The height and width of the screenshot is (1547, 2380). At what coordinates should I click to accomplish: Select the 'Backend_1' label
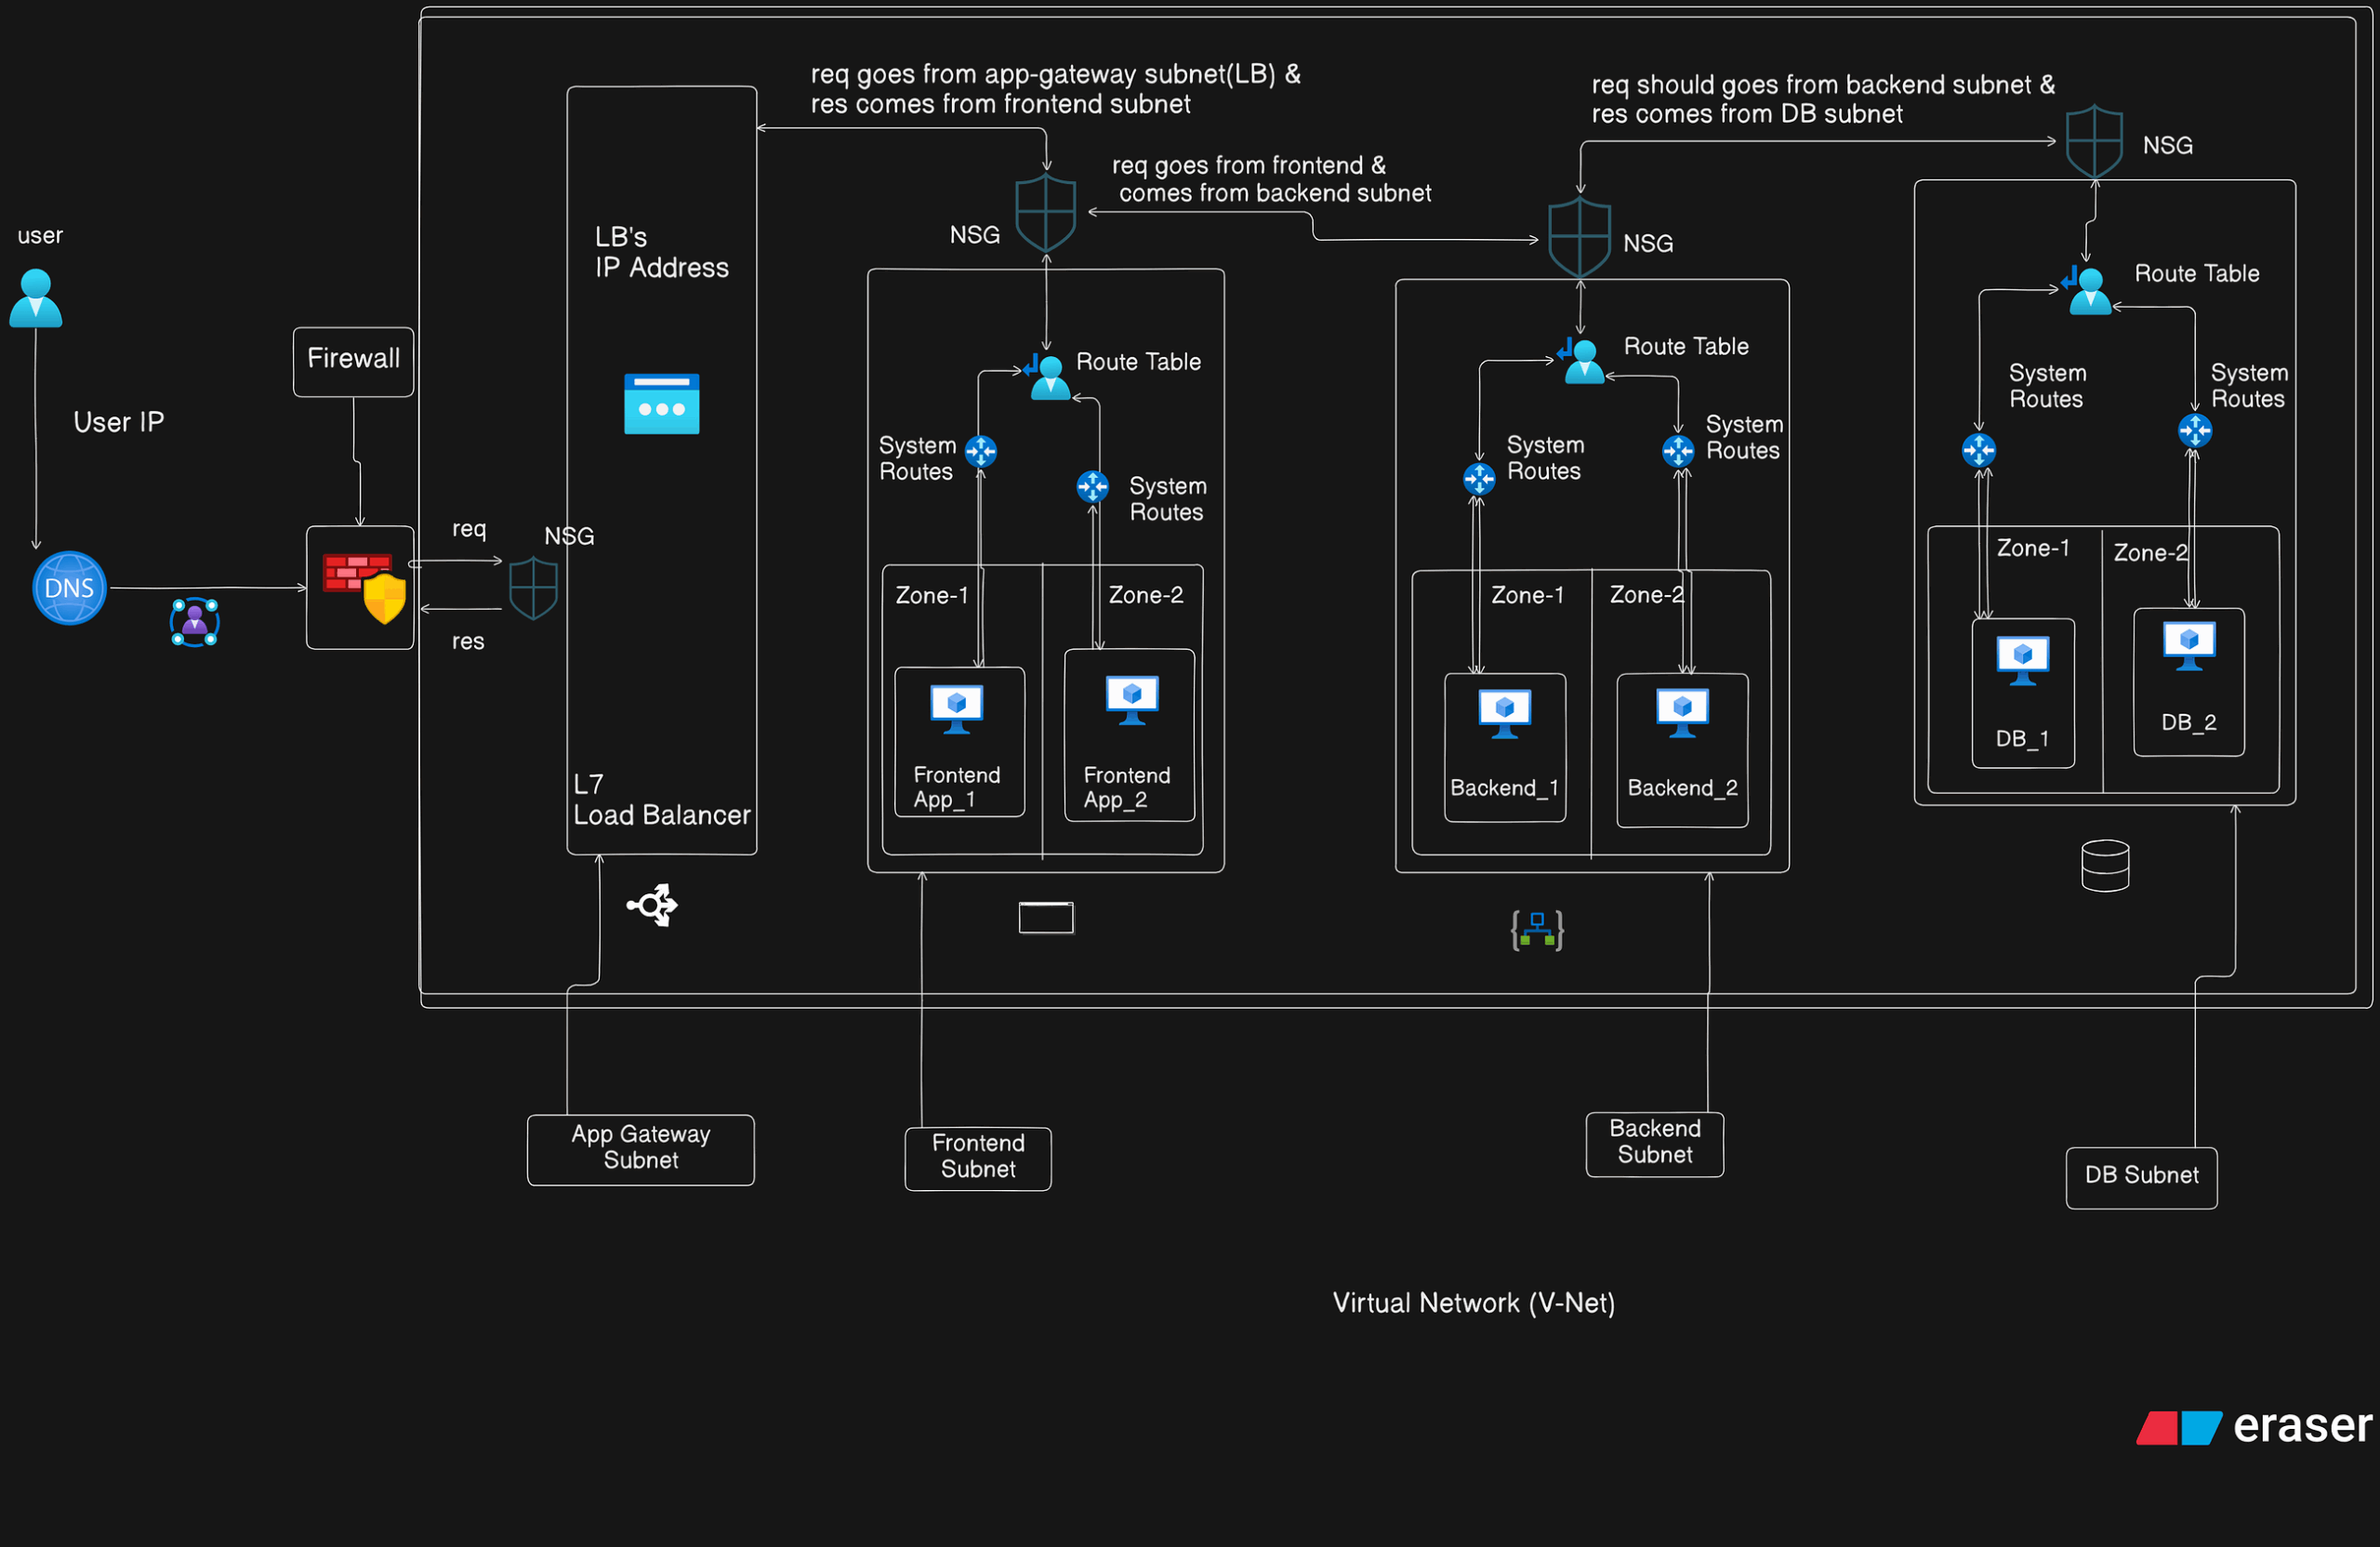pos(1505,788)
